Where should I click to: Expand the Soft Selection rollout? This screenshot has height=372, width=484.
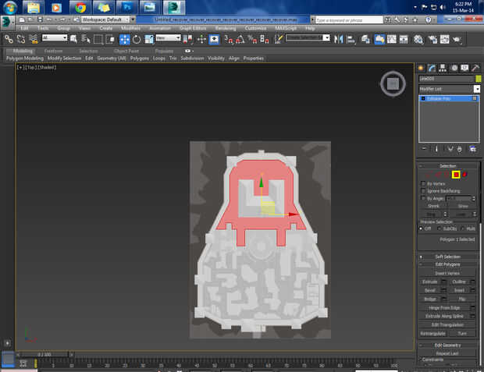coord(447,257)
